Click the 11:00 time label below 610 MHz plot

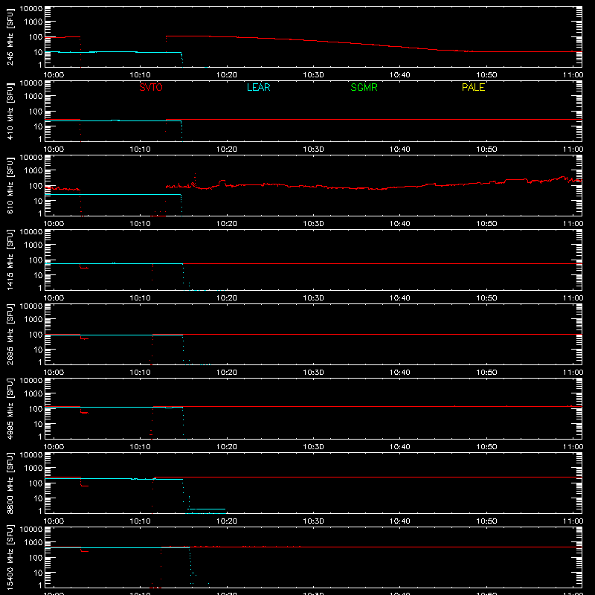[x=573, y=224]
